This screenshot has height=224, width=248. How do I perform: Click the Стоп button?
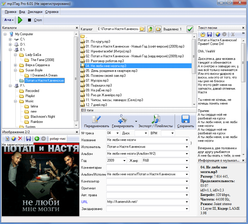click(35, 20)
